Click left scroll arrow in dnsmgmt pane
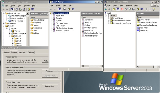The height and width of the screenshot is (93, 160). [x=137, y=67]
